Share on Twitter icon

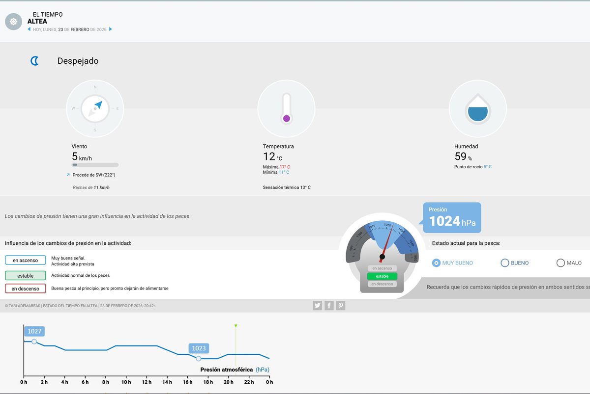(318, 306)
